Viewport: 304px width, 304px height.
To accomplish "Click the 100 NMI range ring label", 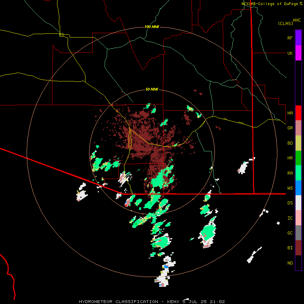I will tap(152, 27).
